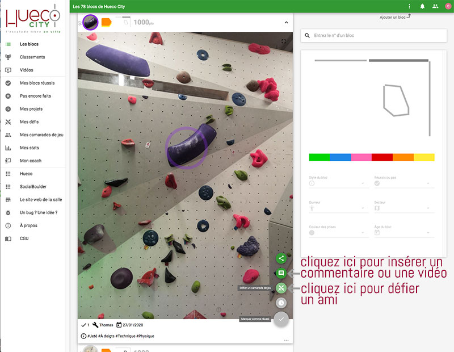
Task: Click the green comment button
Action: [x=281, y=273]
